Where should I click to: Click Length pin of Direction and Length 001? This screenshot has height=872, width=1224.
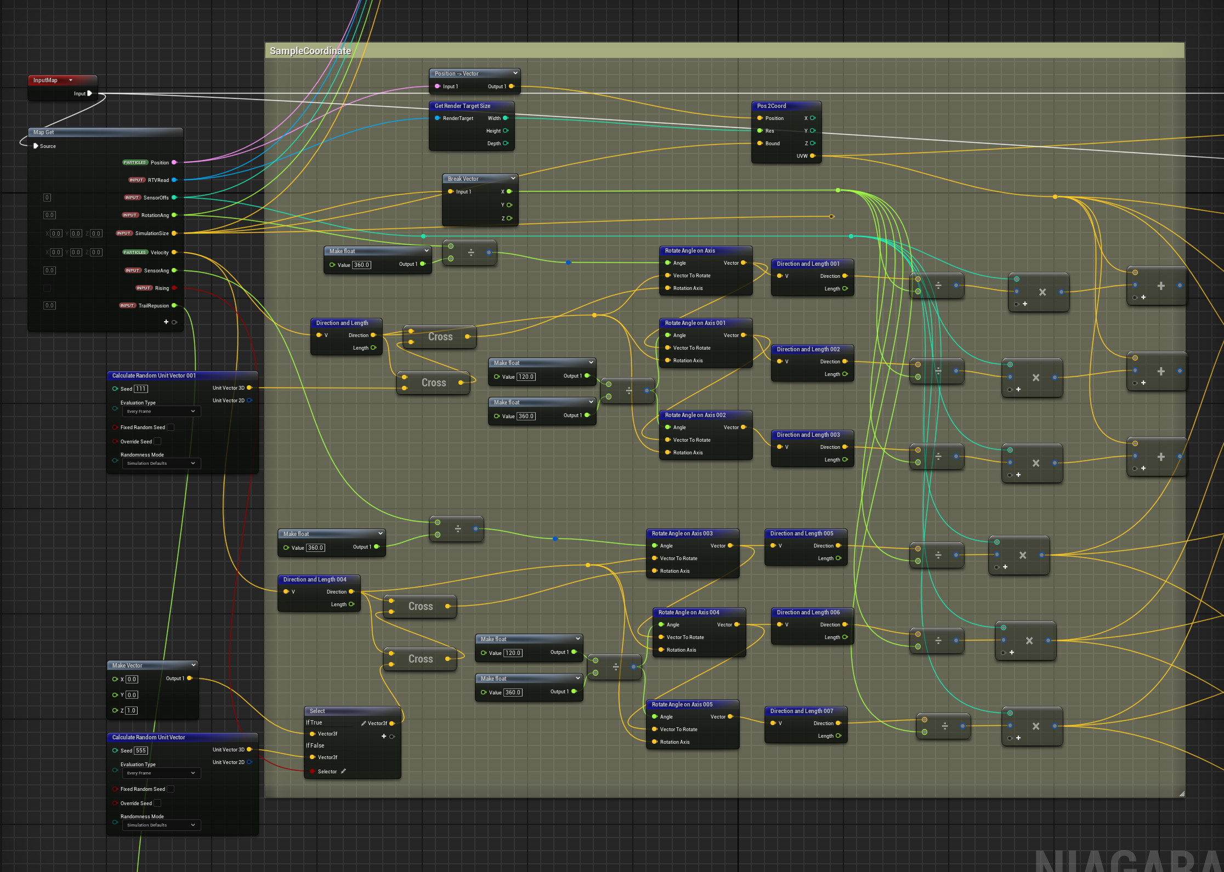(845, 289)
